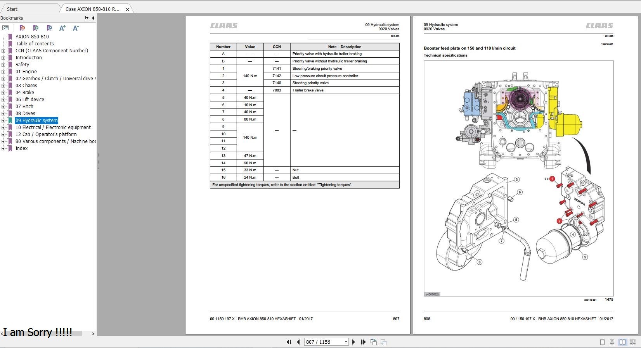
Task: Expand the 01 Engine bookmark node
Action: pyautogui.click(x=3, y=72)
